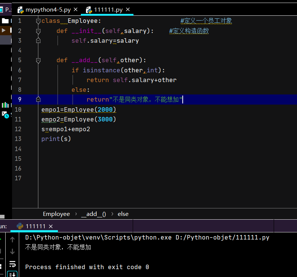
Task: Click the comment '#定义一个员工对象'
Action: (206, 21)
